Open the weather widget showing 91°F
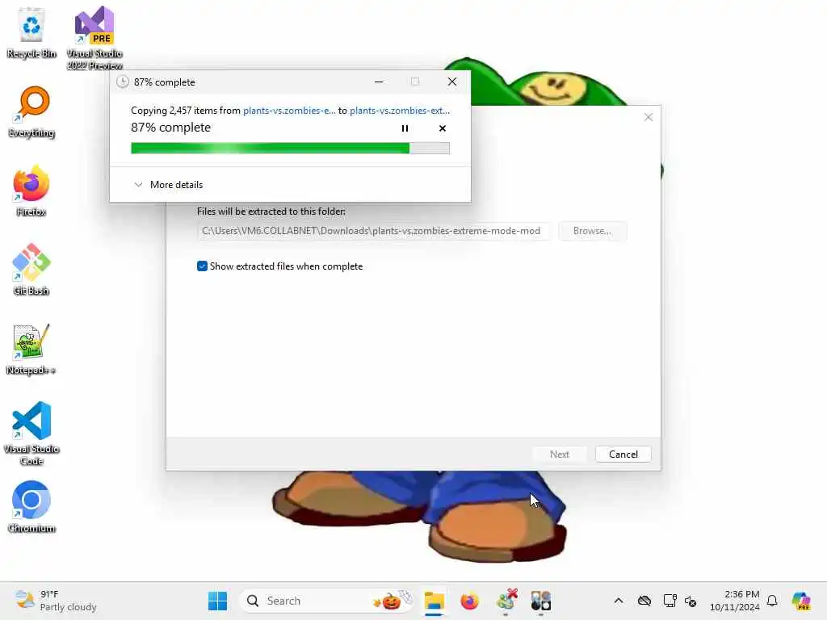The width and height of the screenshot is (827, 620). coord(56,601)
